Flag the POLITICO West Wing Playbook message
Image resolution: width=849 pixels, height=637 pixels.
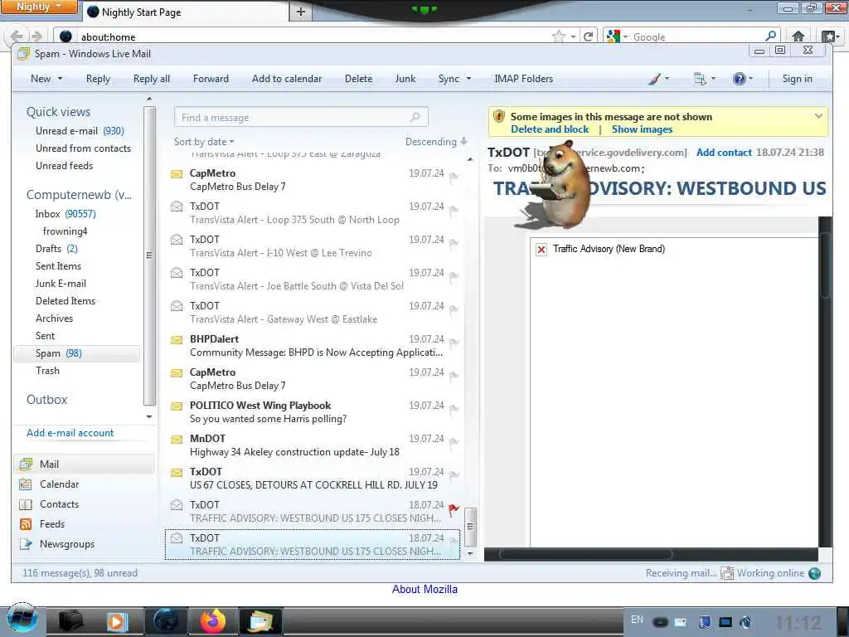click(x=454, y=409)
